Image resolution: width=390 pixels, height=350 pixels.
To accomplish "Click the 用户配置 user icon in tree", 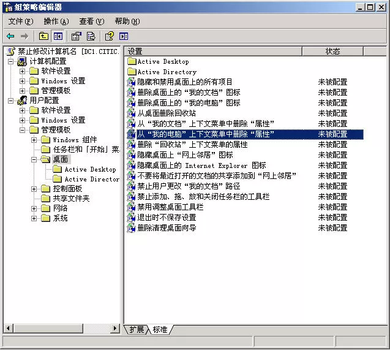I will [22, 101].
